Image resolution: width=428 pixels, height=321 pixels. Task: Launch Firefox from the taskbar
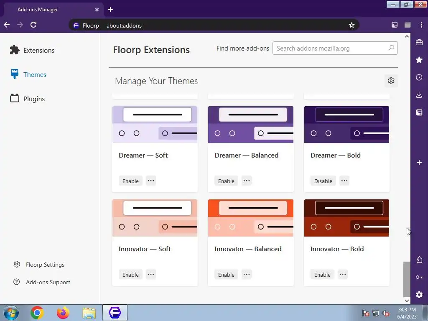point(63,313)
